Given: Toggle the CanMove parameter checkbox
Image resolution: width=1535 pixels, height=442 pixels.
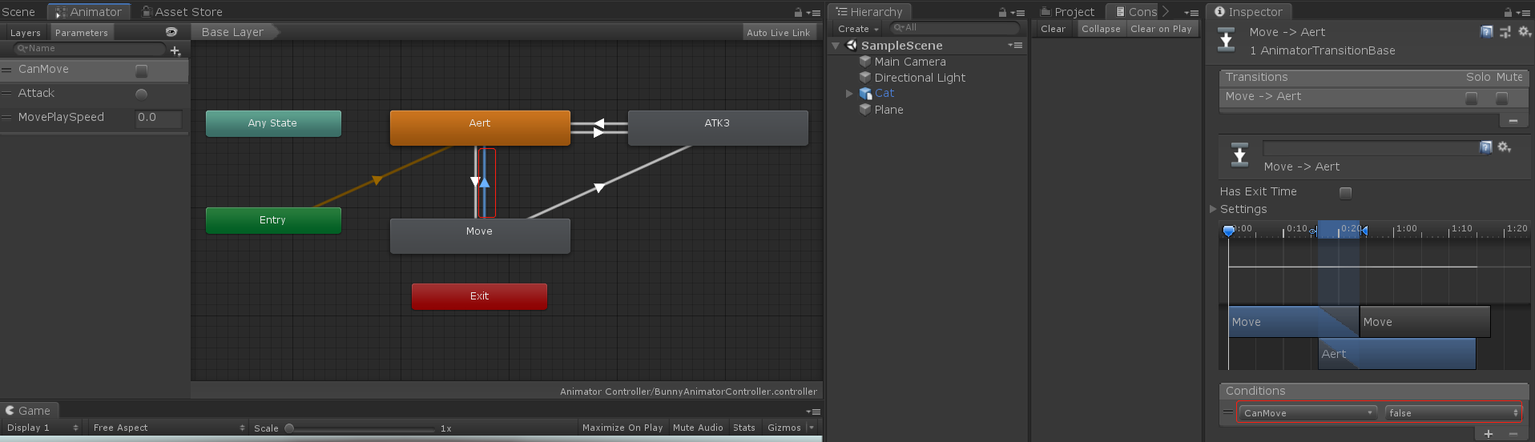Looking at the screenshot, I should tap(141, 70).
